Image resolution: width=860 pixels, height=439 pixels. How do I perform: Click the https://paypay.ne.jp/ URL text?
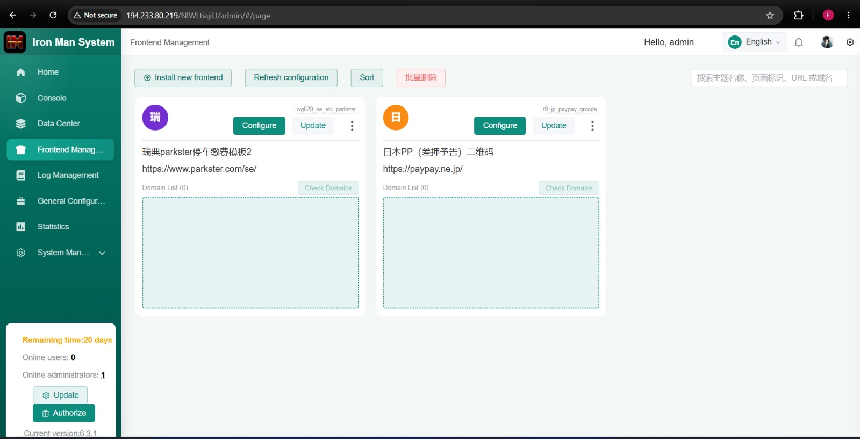[x=423, y=169]
